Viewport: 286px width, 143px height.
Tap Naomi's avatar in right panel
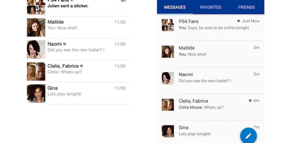pyautogui.click(x=168, y=78)
